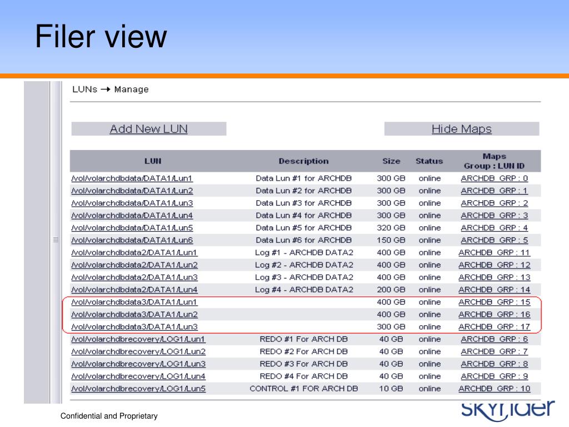569x427 pixels.
Task: Click the Maps Group : LUN ID header
Action: tap(494, 161)
